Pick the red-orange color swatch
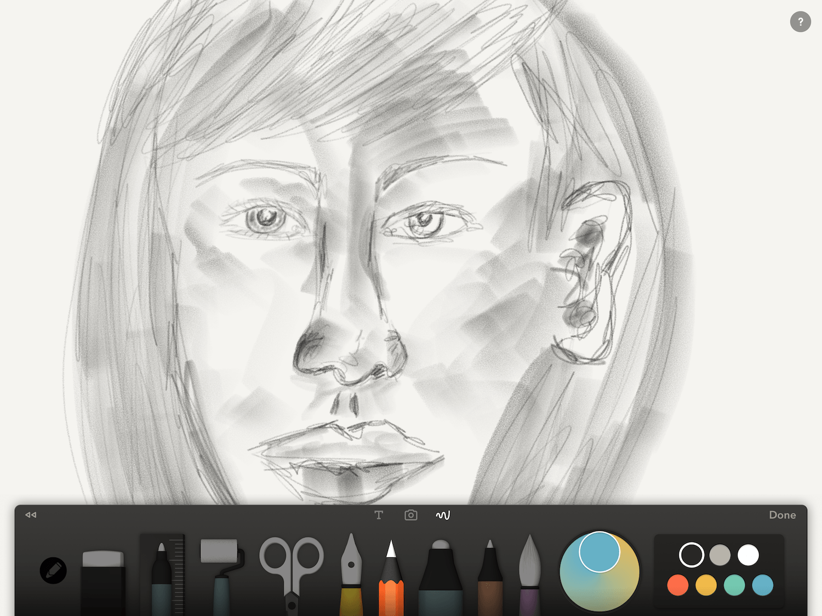 [x=678, y=585]
